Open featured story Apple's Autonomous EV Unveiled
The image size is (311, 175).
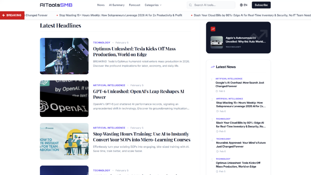[x=246, y=40]
